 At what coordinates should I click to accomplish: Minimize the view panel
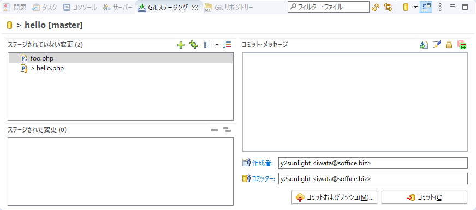coord(453,6)
